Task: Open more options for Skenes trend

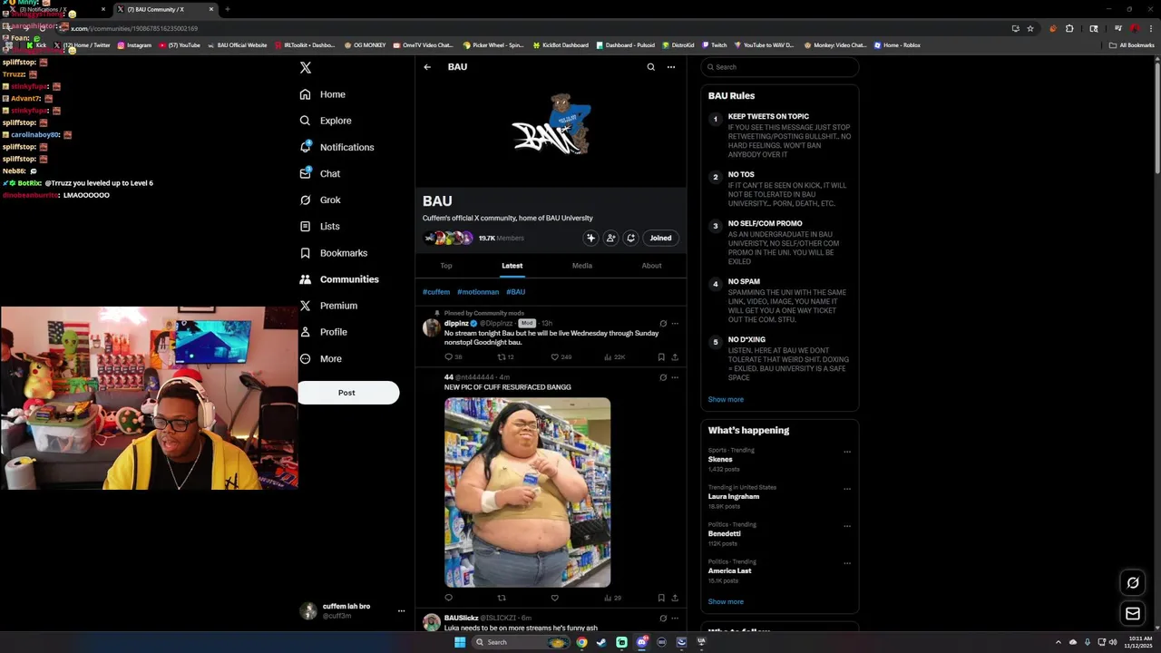Action: pos(847,452)
